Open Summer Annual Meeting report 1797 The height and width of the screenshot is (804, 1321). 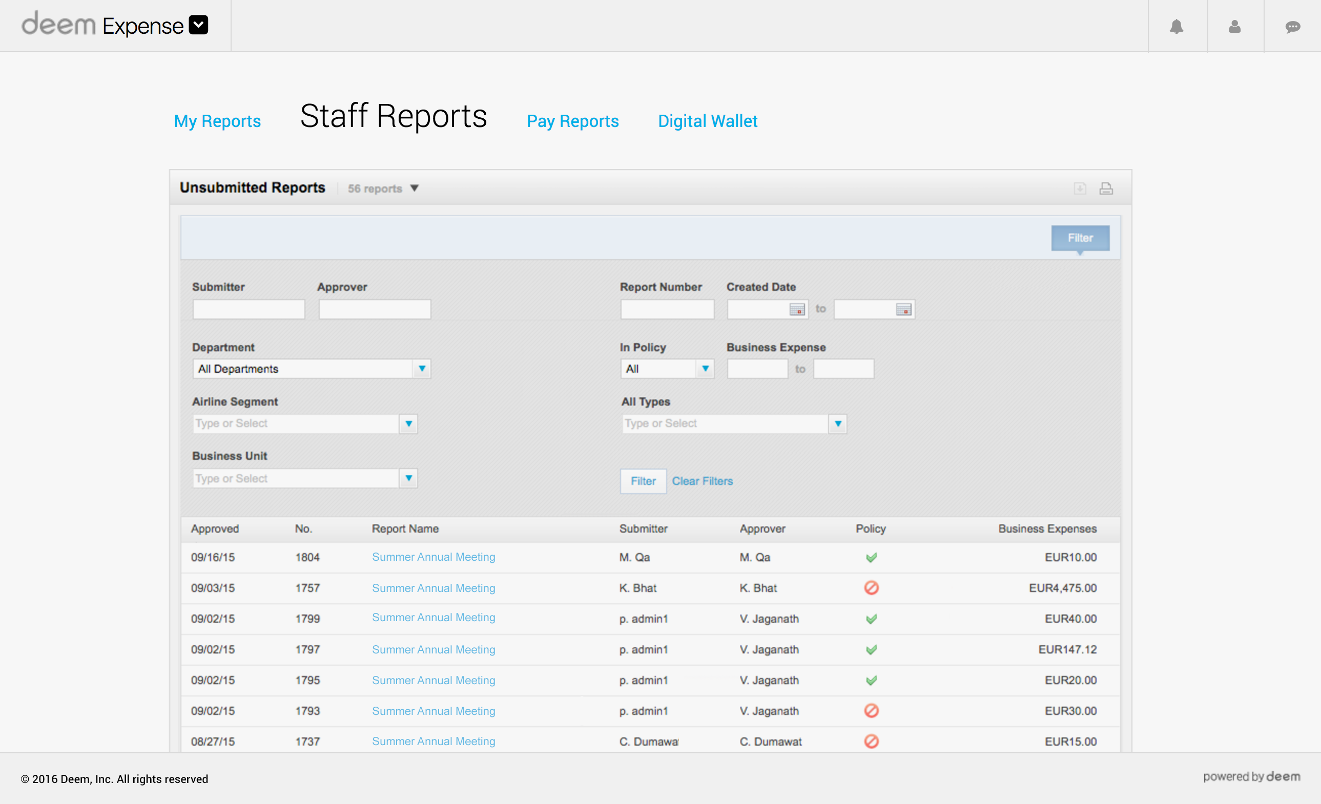[433, 650]
